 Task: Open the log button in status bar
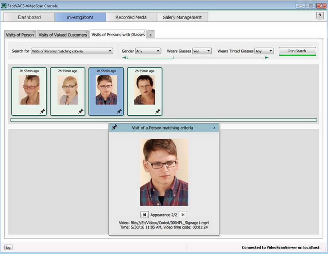(8, 247)
